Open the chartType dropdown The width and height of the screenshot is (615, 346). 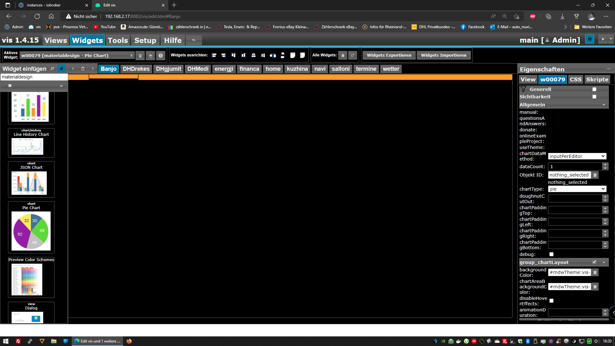[x=577, y=189]
